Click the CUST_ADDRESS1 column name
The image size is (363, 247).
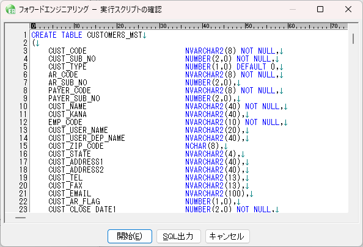coord(76,162)
